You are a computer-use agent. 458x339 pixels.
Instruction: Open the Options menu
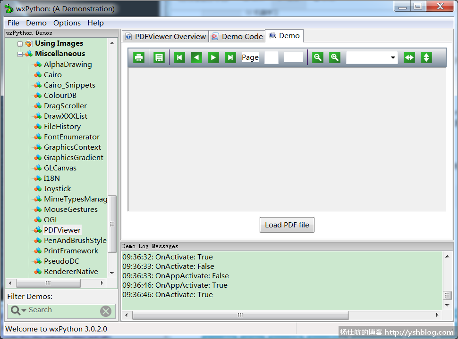(67, 23)
